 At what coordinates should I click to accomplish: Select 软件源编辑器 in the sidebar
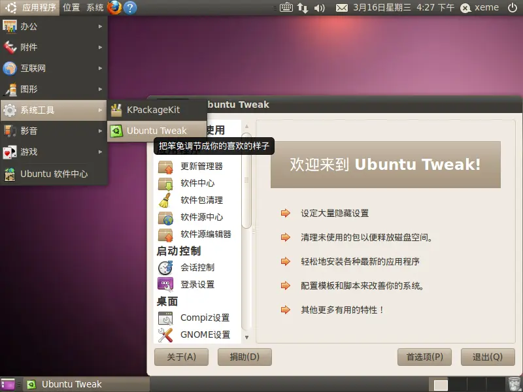click(197, 235)
